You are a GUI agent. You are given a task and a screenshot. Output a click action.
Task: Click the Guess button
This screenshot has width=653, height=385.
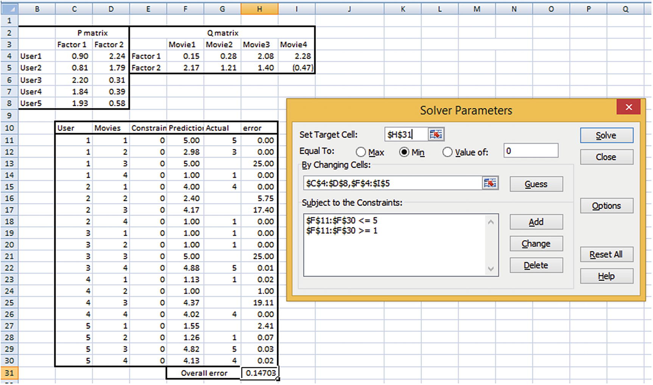click(536, 184)
